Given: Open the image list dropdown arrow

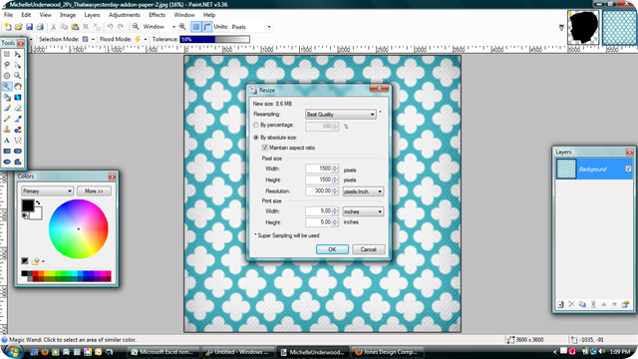Looking at the screenshot, I should click(561, 28).
